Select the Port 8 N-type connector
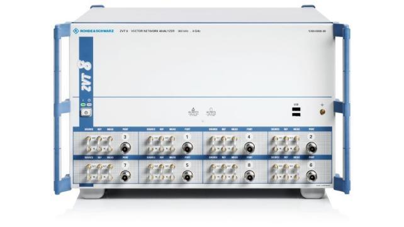The image size is (404, 227). 249,176
